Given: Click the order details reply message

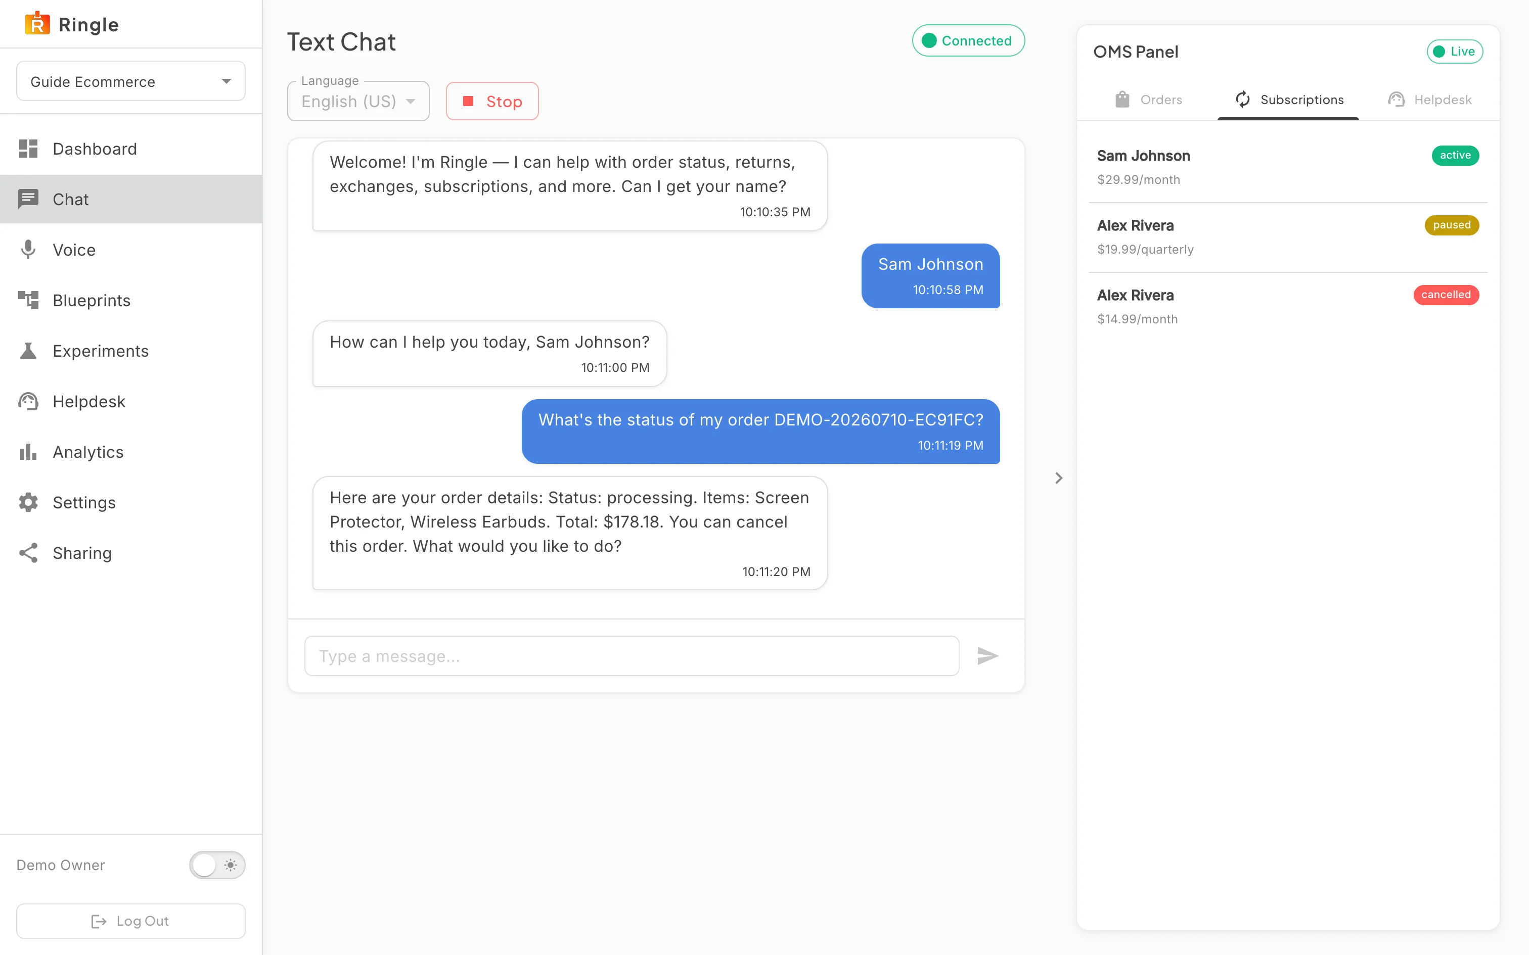Looking at the screenshot, I should click(570, 533).
